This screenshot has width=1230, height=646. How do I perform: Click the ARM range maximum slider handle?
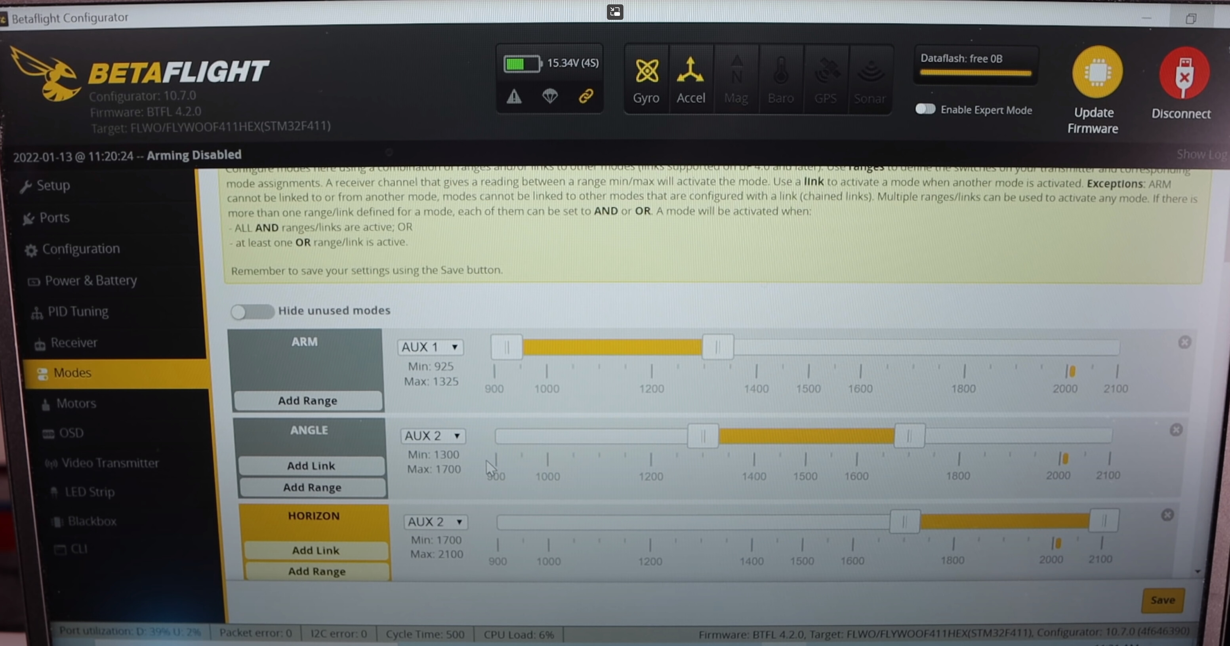click(x=717, y=347)
